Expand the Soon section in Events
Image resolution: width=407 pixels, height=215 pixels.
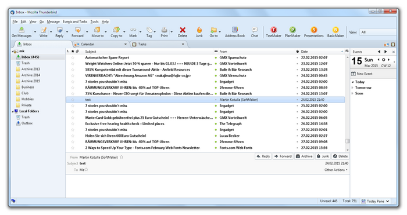coord(352,93)
